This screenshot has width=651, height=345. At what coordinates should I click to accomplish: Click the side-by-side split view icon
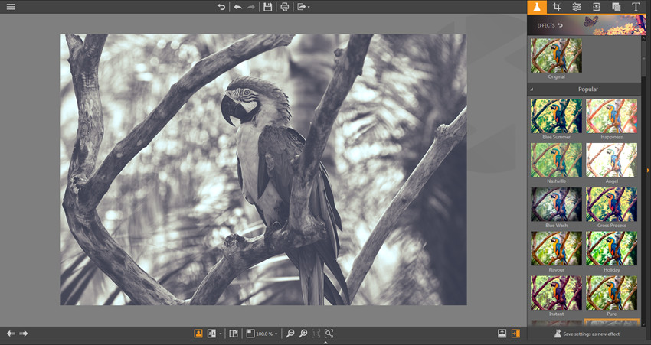[x=234, y=334]
